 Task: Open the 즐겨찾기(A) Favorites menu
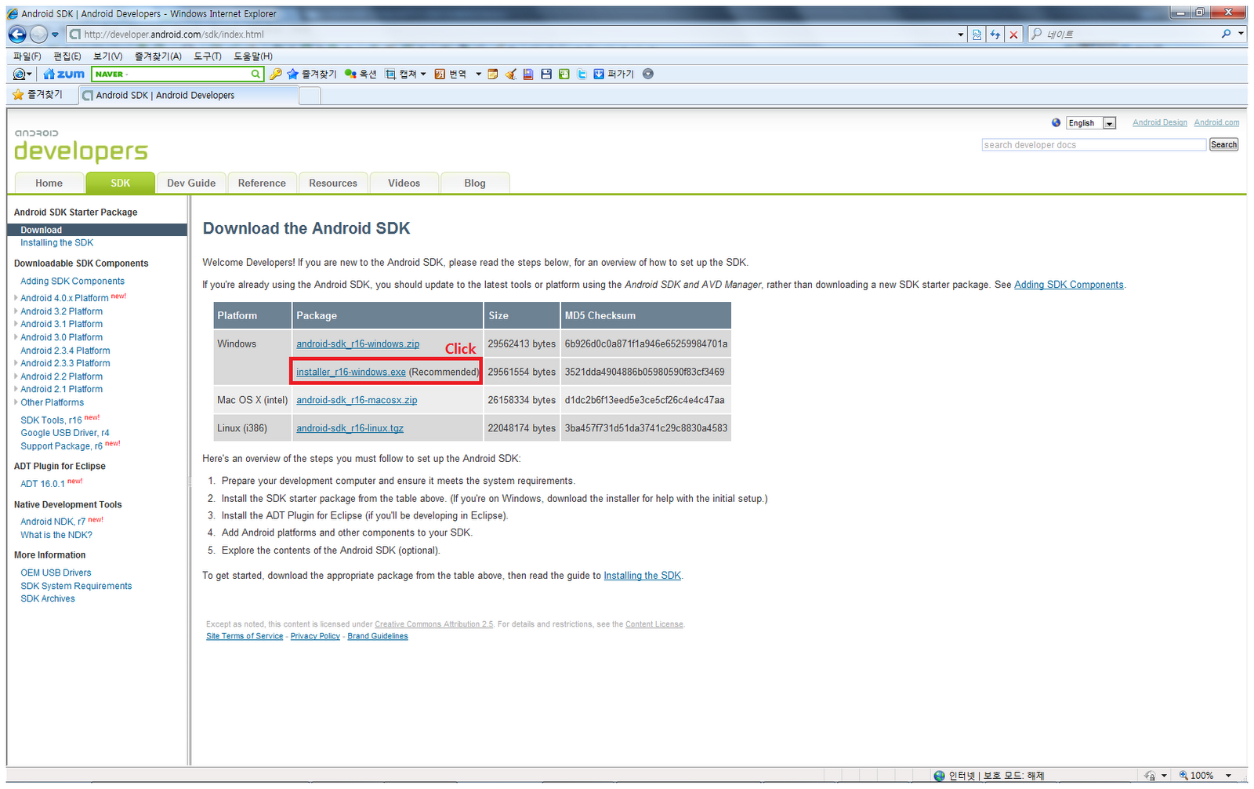(x=158, y=56)
